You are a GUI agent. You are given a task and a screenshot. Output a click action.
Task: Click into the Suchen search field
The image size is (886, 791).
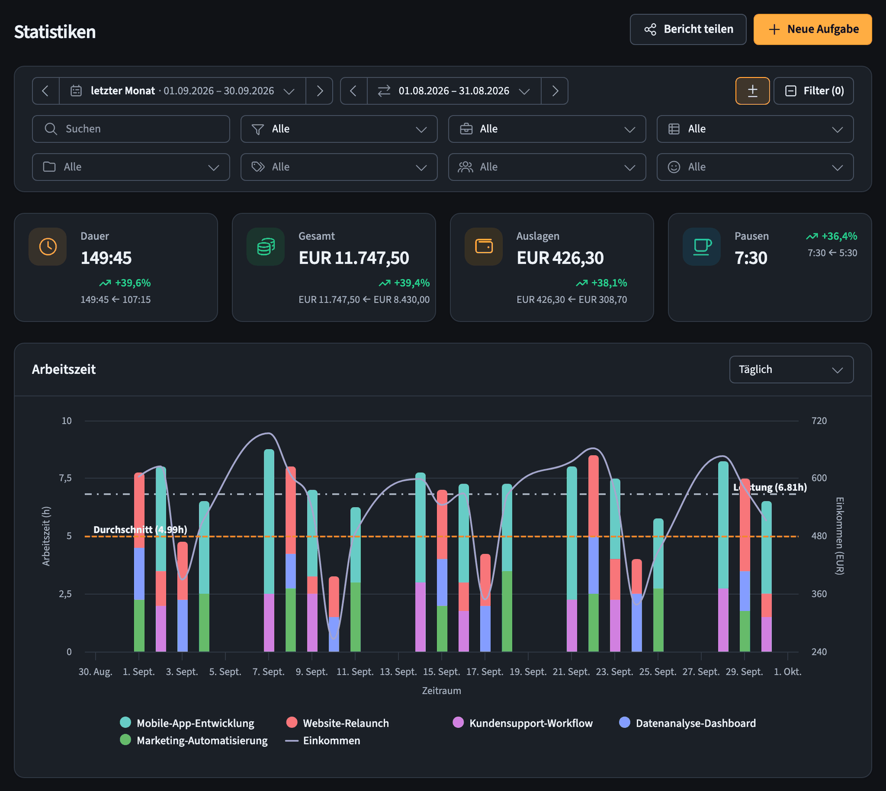click(x=131, y=129)
